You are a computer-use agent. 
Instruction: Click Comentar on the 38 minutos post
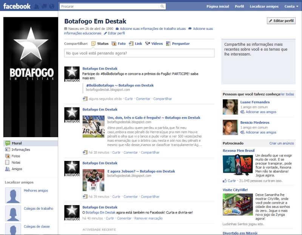(x=131, y=152)
